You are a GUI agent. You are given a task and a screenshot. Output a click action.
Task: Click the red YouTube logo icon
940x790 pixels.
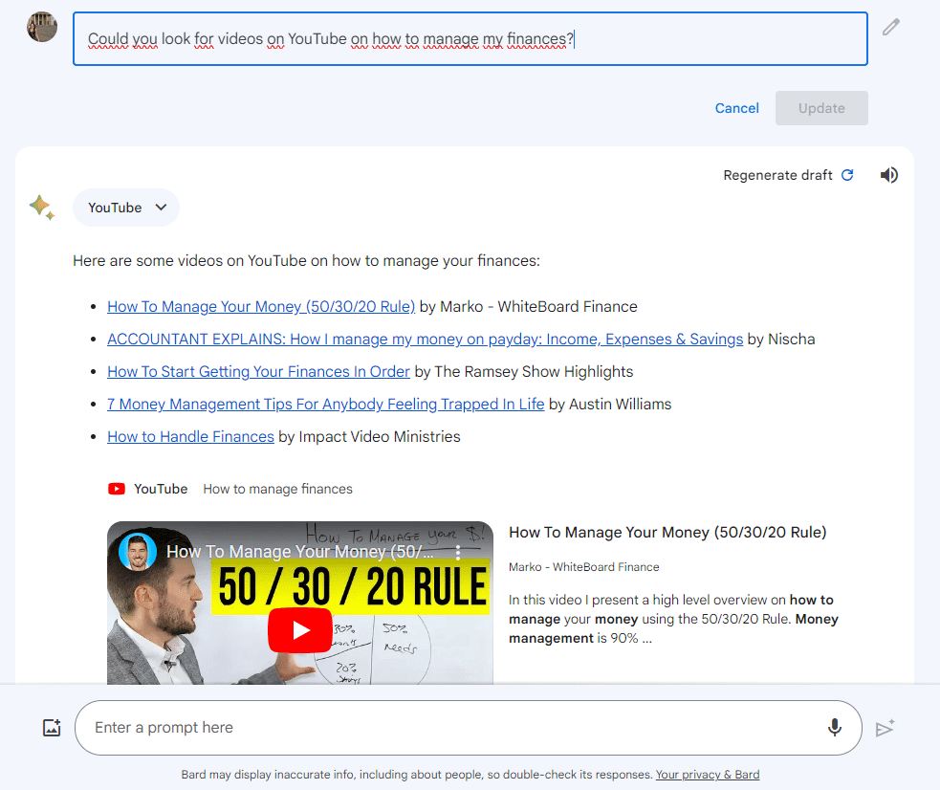117,489
